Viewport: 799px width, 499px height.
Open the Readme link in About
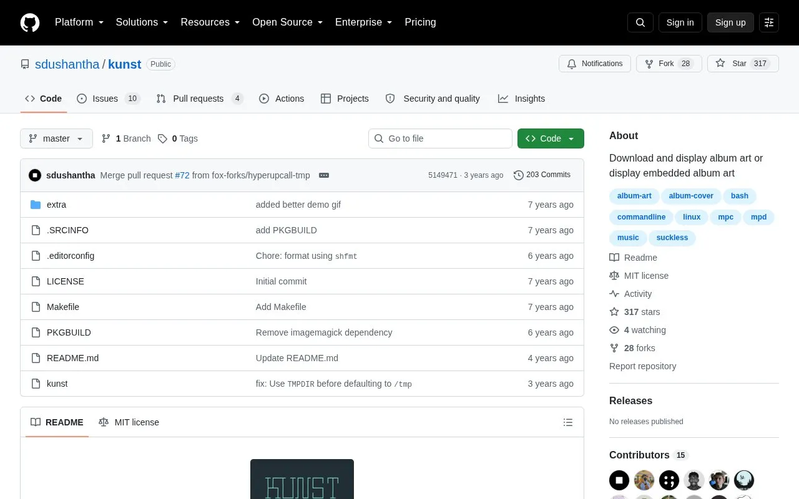[x=633, y=258]
